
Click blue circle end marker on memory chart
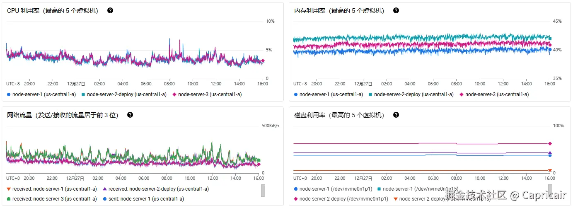(550, 50)
